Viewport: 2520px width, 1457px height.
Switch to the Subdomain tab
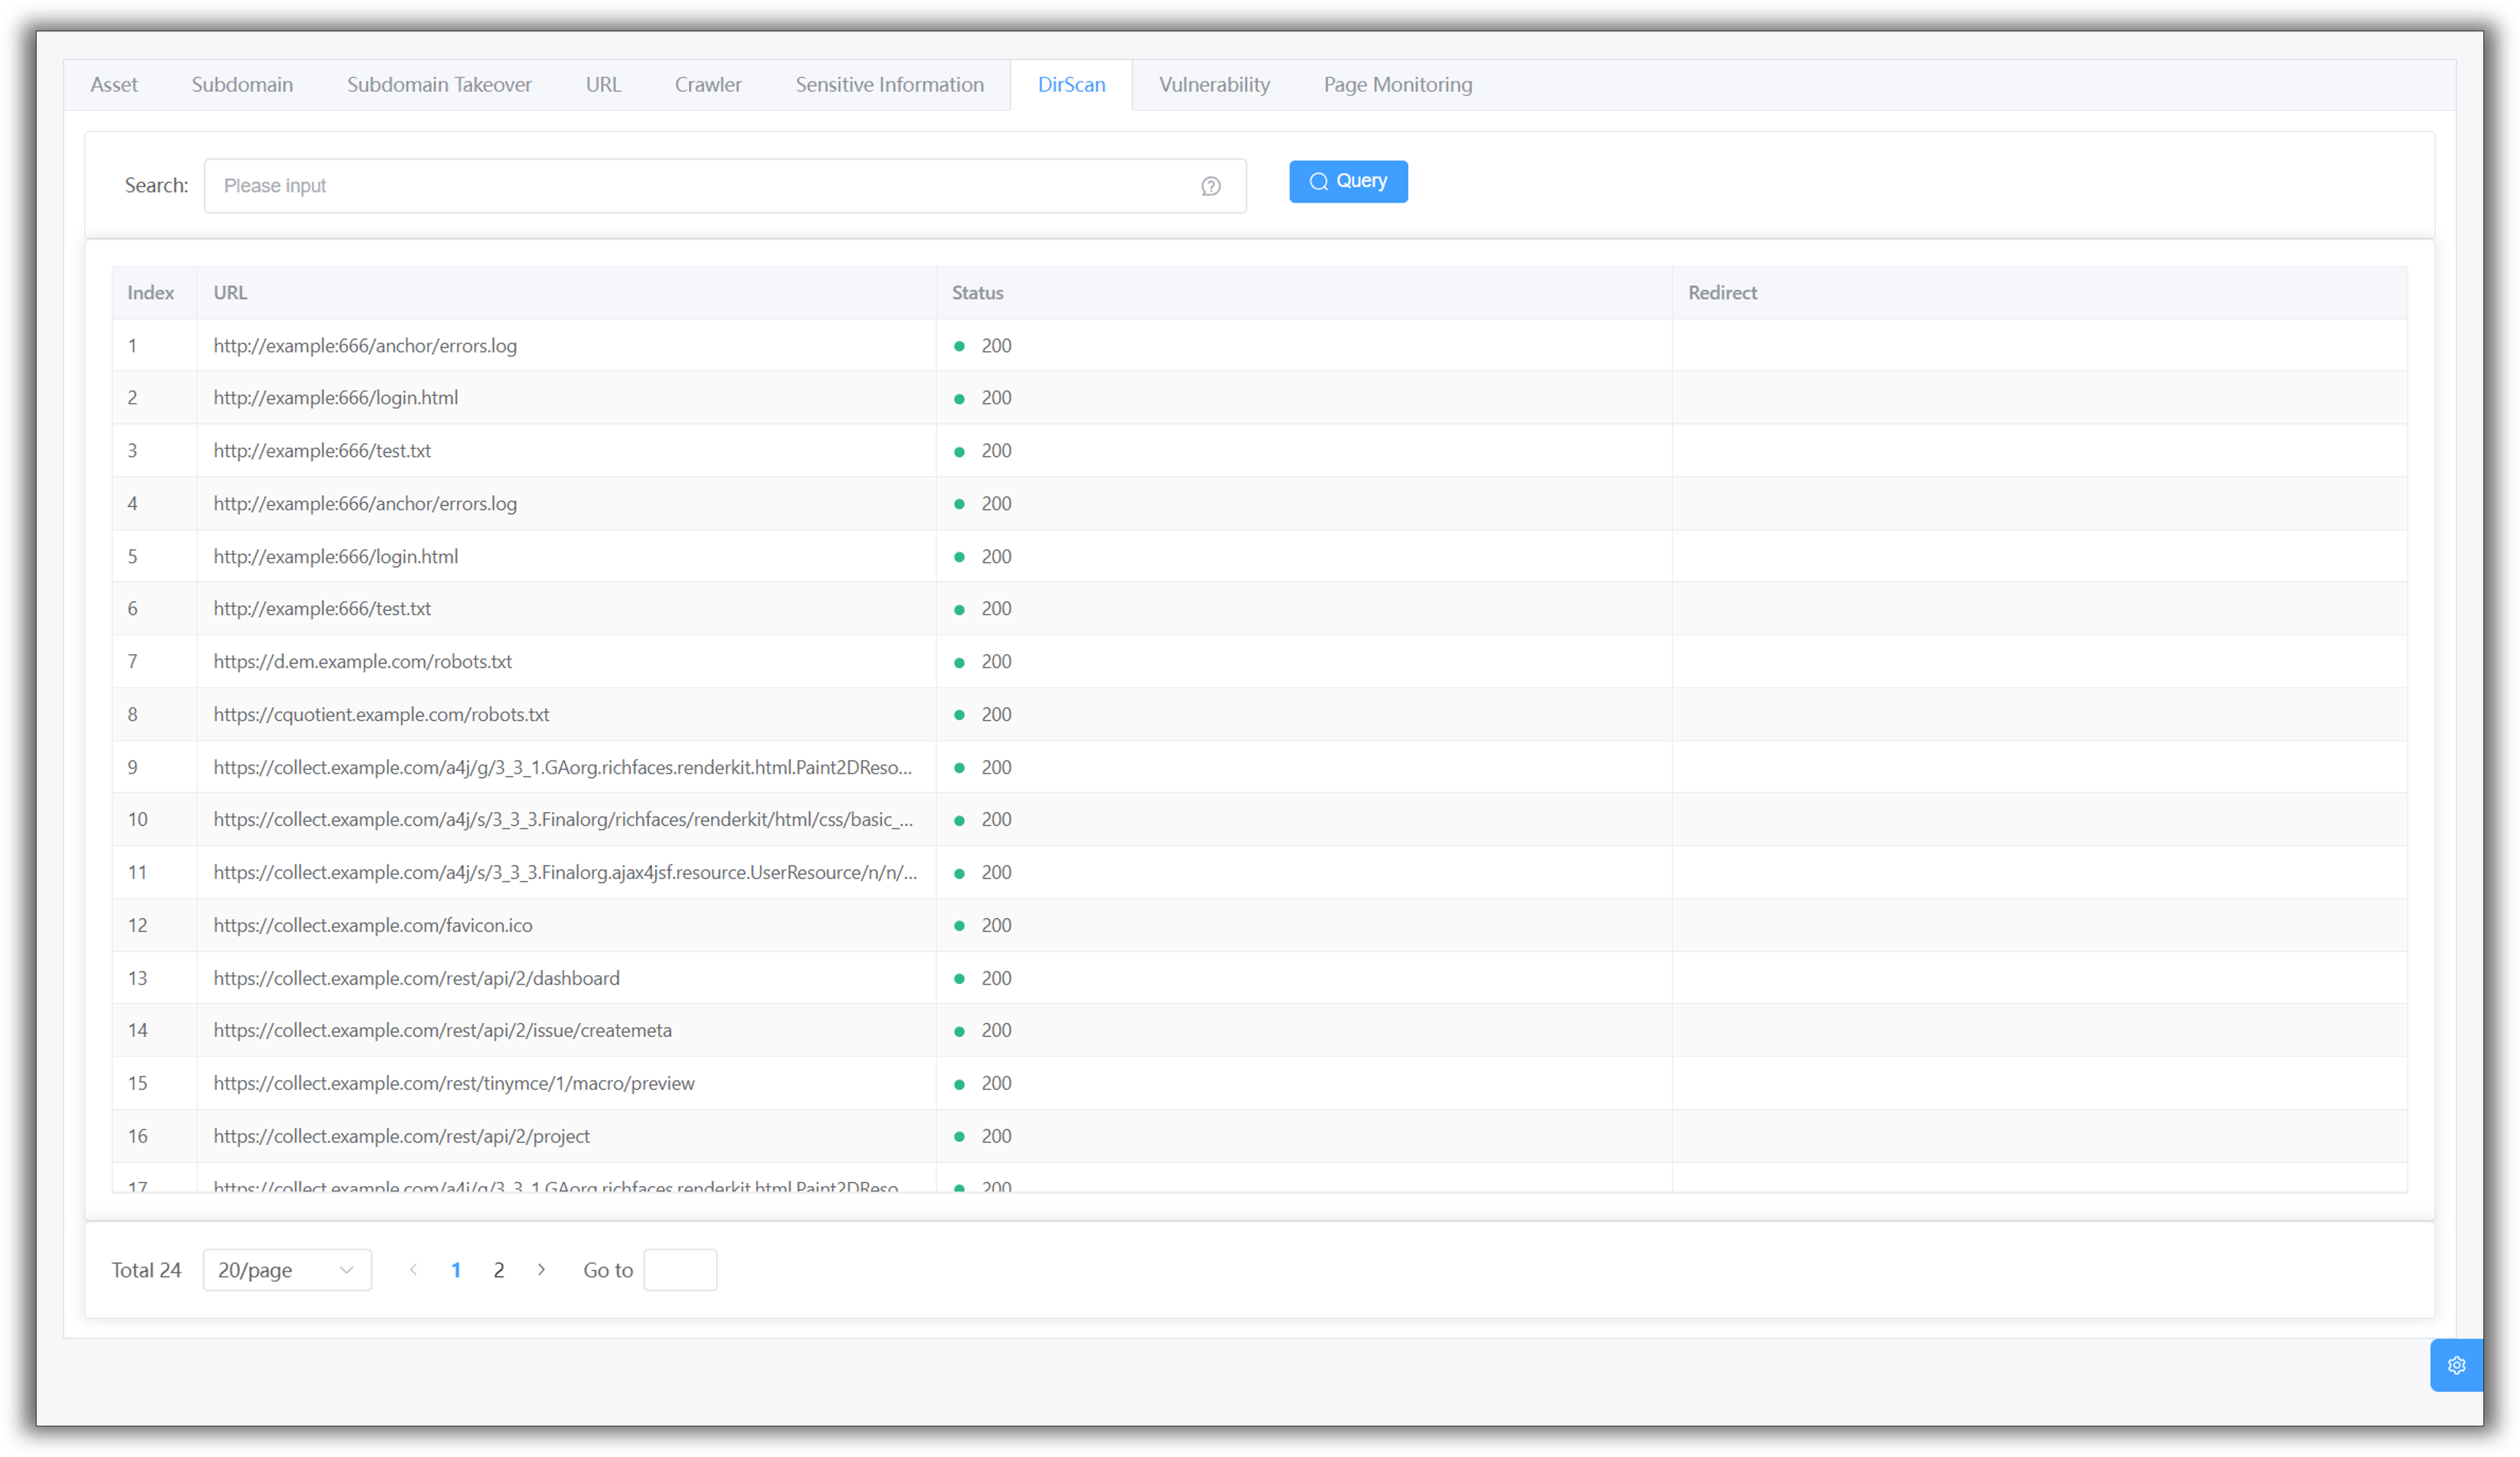pos(242,85)
